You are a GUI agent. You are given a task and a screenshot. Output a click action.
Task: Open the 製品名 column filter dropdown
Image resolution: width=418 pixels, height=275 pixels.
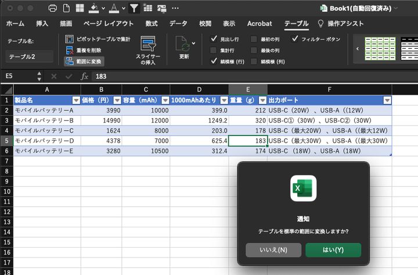click(x=75, y=100)
